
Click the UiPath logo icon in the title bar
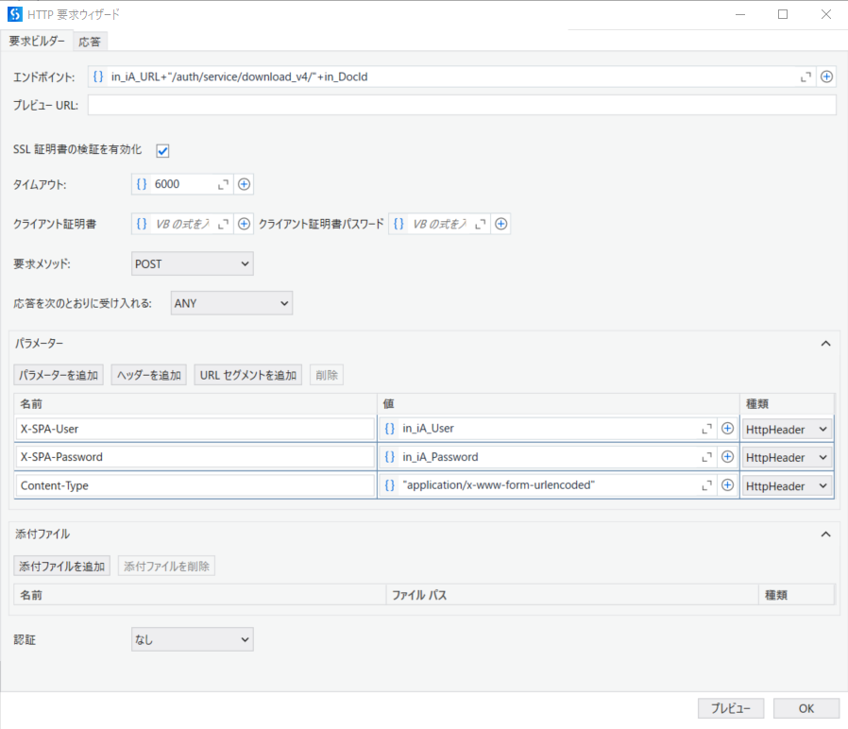[x=13, y=13]
